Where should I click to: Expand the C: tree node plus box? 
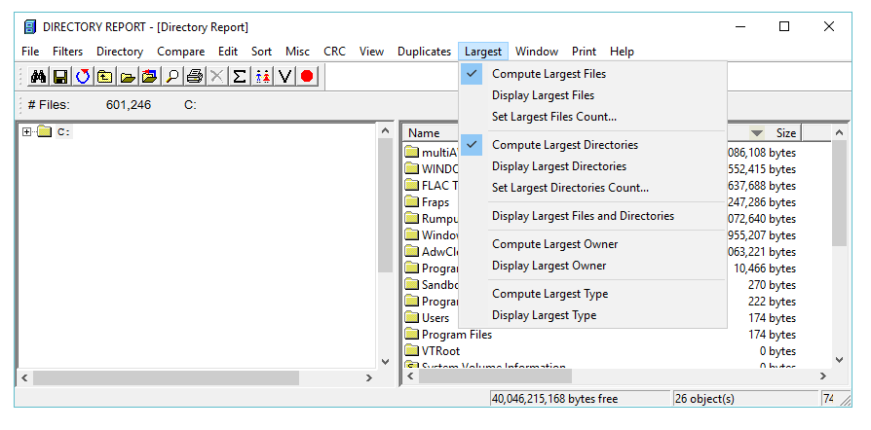click(26, 132)
